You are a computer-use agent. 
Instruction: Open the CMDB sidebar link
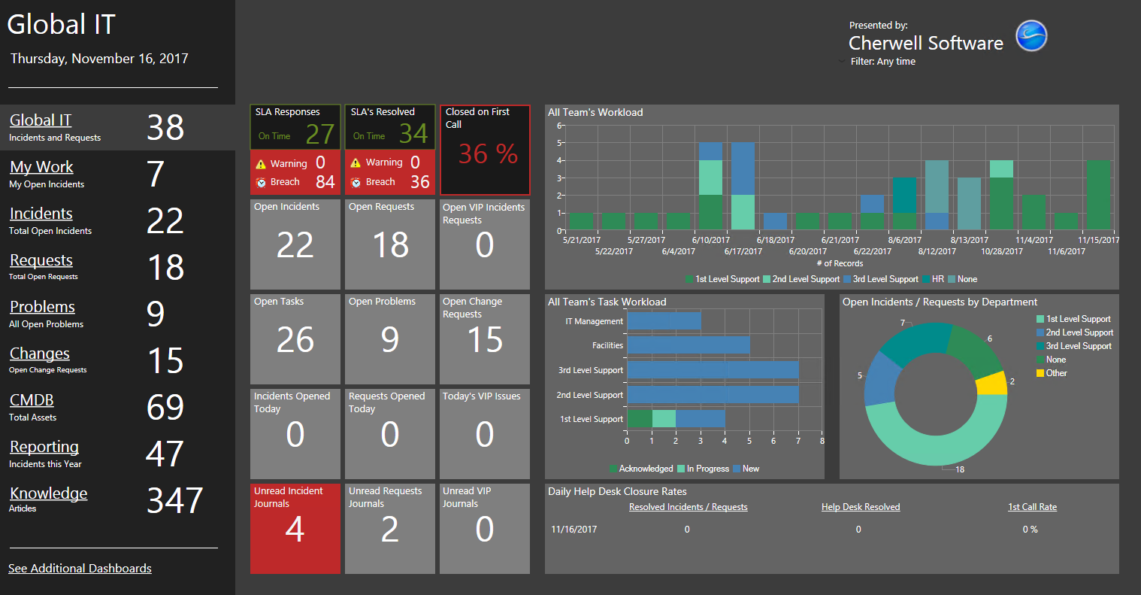32,400
